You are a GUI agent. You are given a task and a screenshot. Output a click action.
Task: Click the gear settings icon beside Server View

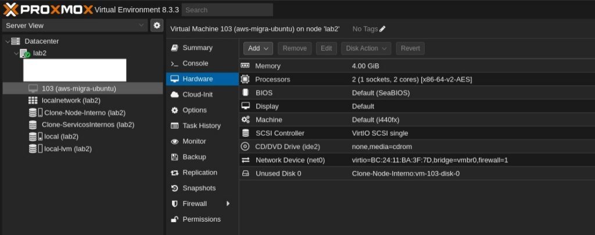pos(157,26)
